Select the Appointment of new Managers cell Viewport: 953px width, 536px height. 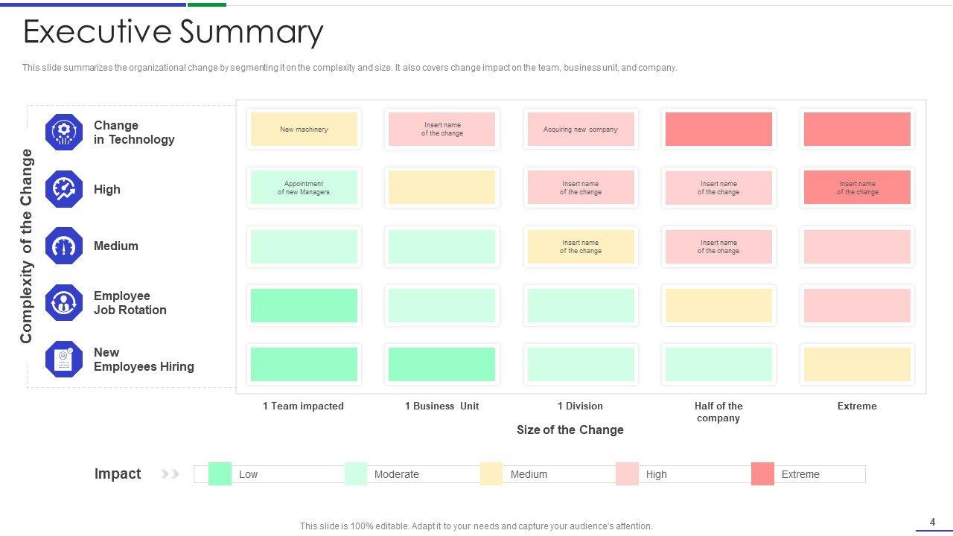[304, 188]
